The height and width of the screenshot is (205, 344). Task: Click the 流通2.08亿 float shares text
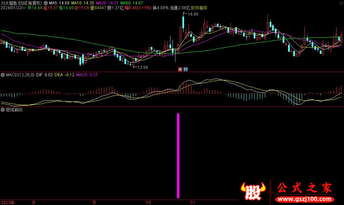click(180, 8)
